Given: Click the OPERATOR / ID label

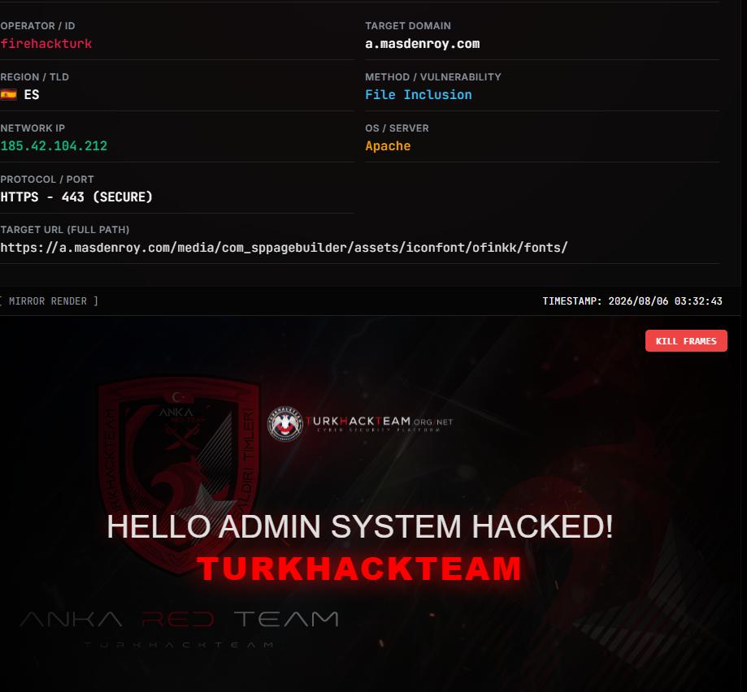Looking at the screenshot, I should click(x=37, y=26).
